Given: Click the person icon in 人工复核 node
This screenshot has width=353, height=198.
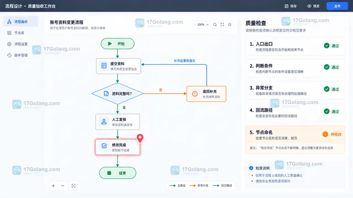Looking at the screenshot, I should [104, 122].
